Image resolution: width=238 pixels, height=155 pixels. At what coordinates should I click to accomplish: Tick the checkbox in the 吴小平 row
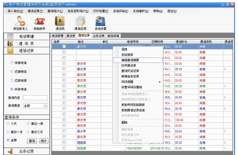pos(64,131)
